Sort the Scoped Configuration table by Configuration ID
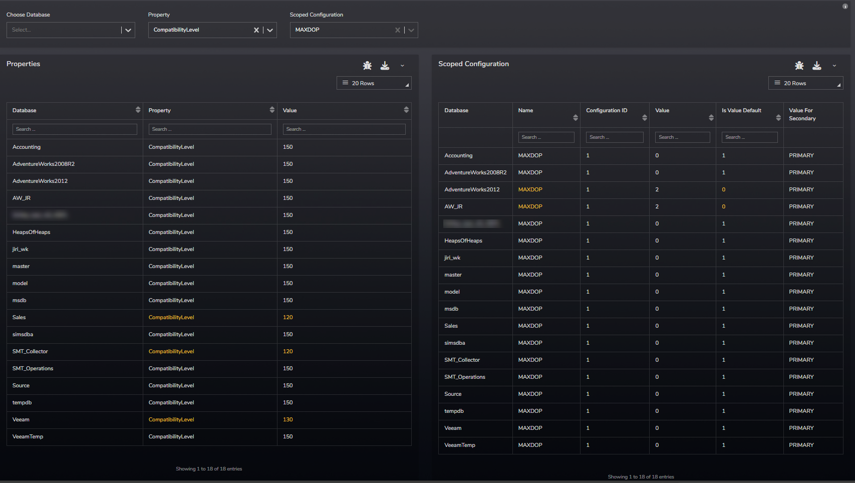This screenshot has height=483, width=855. [x=645, y=118]
